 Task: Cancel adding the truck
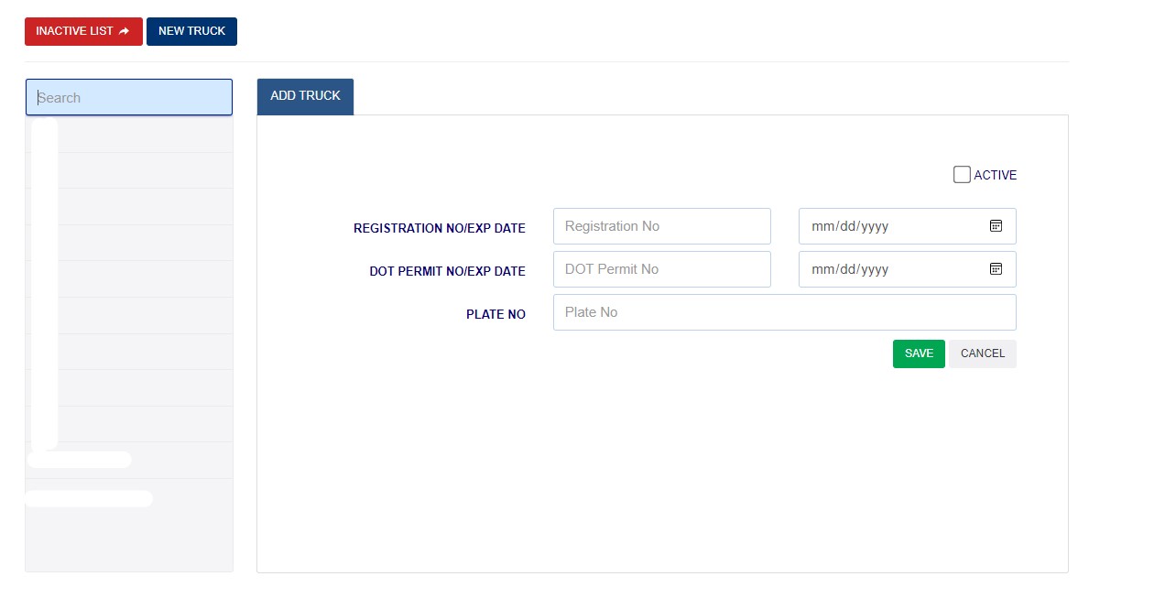[x=982, y=353]
